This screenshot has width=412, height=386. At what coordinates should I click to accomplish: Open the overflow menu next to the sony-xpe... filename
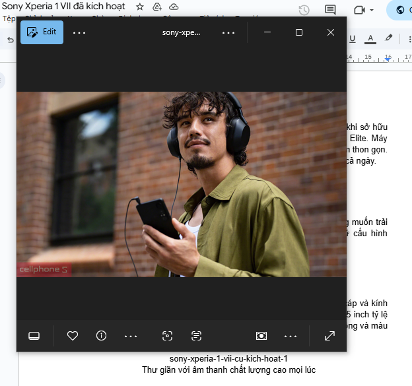228,33
